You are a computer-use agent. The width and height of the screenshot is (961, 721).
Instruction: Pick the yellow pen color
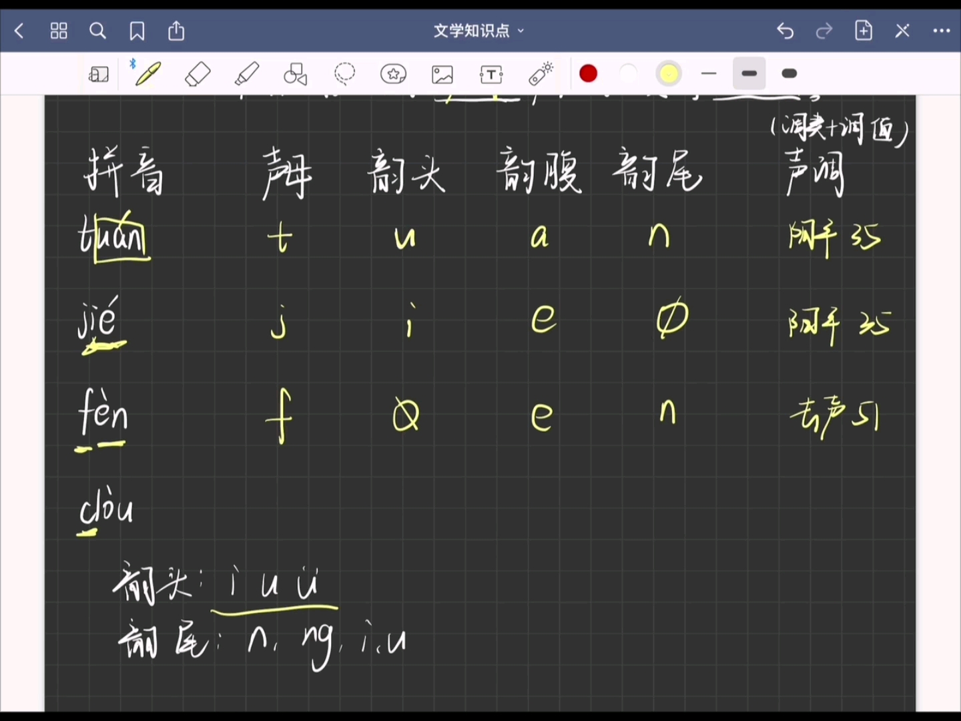(x=669, y=73)
